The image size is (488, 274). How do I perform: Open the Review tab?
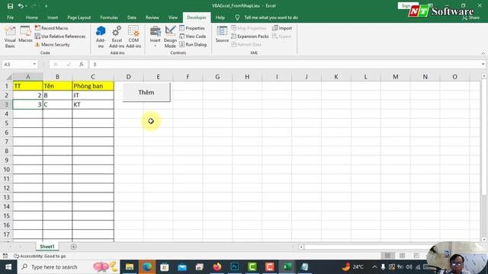pyautogui.click(x=152, y=18)
